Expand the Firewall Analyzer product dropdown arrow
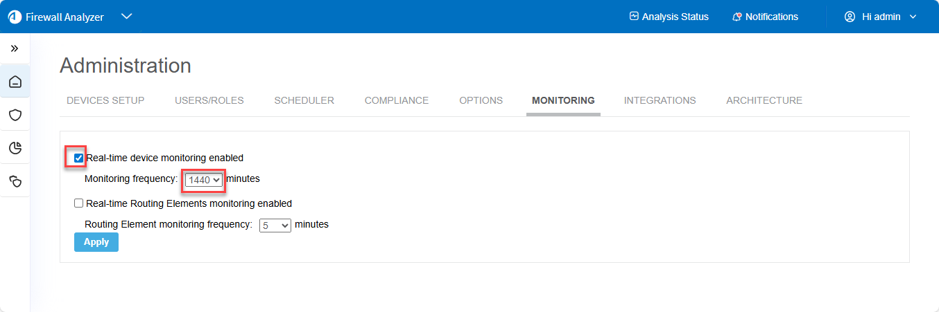 (x=126, y=17)
